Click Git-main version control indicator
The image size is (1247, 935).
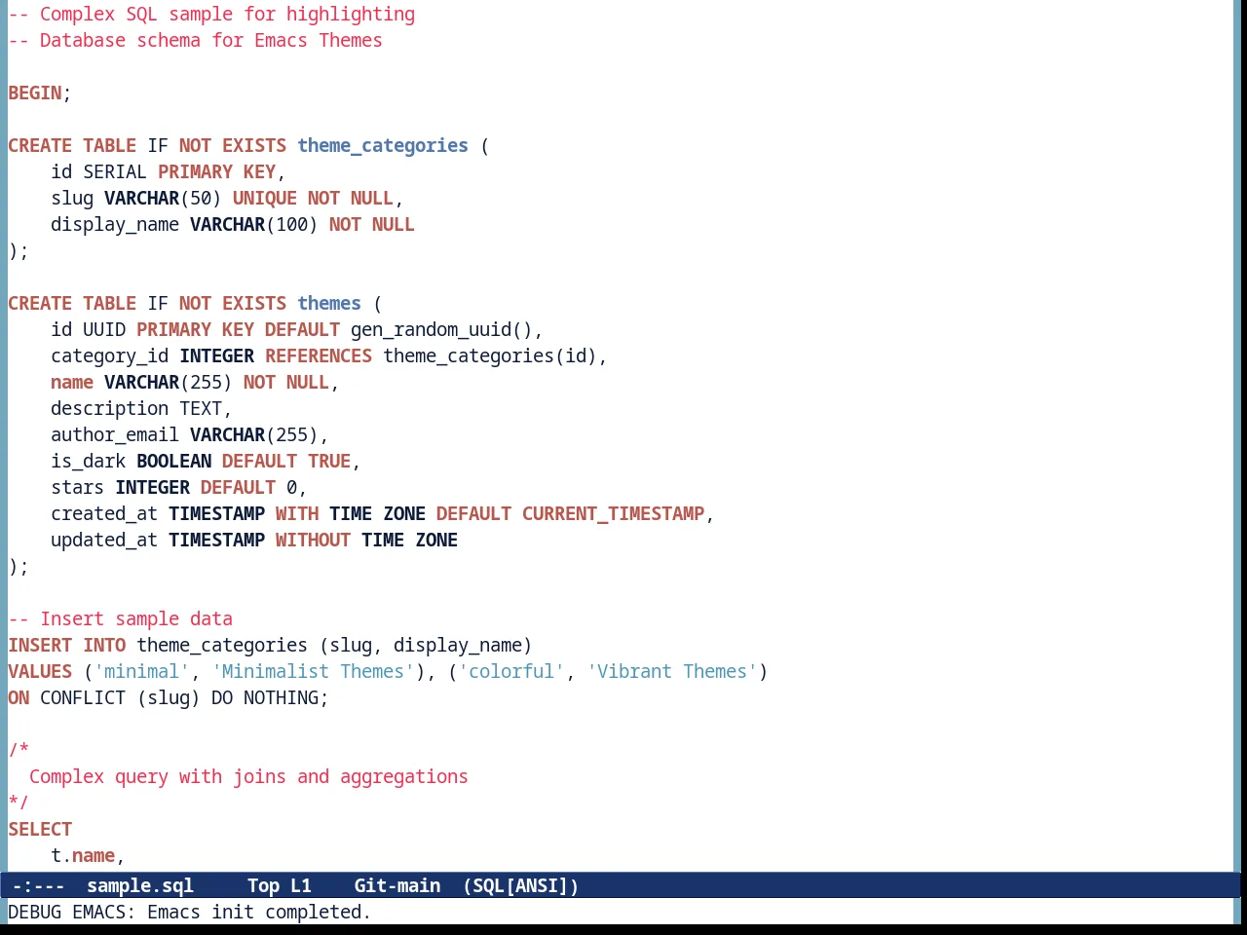397,885
